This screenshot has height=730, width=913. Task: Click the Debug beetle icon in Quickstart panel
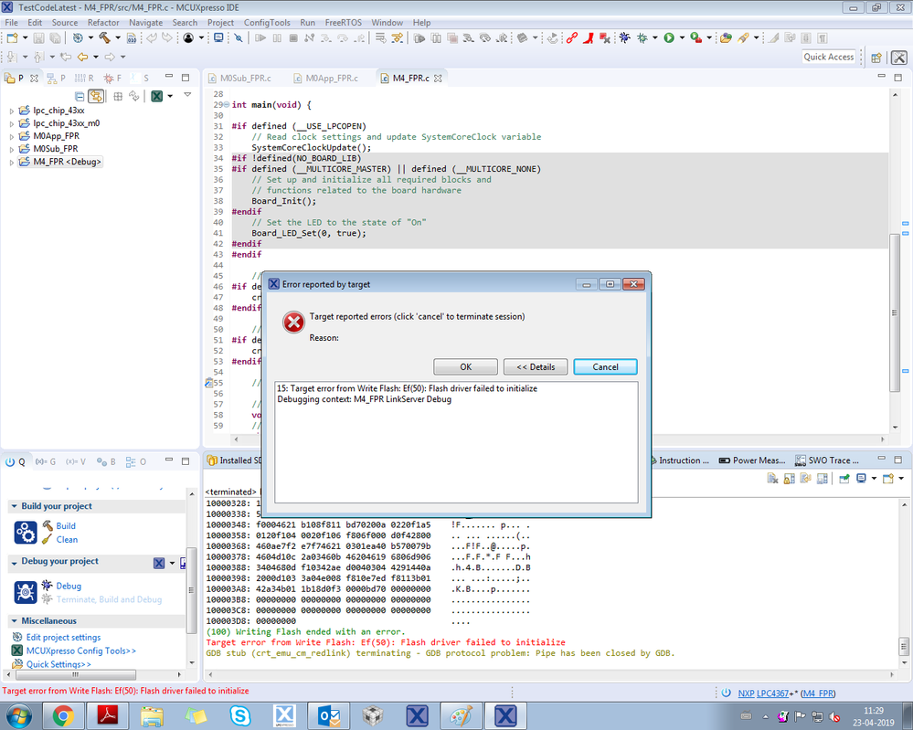(x=25, y=592)
